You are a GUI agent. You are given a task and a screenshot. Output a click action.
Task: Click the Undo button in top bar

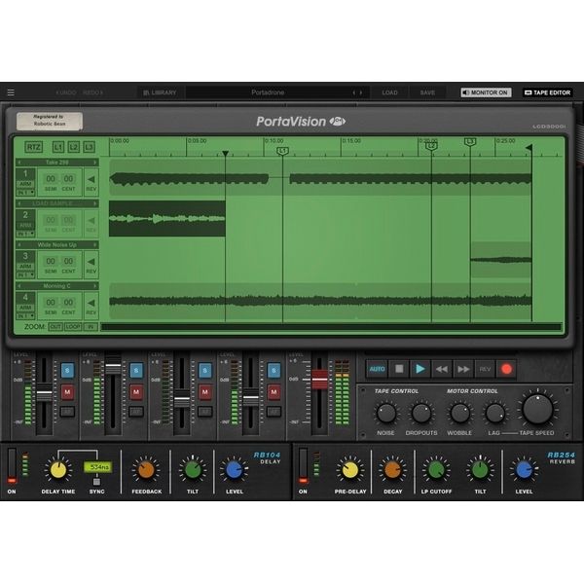66,92
